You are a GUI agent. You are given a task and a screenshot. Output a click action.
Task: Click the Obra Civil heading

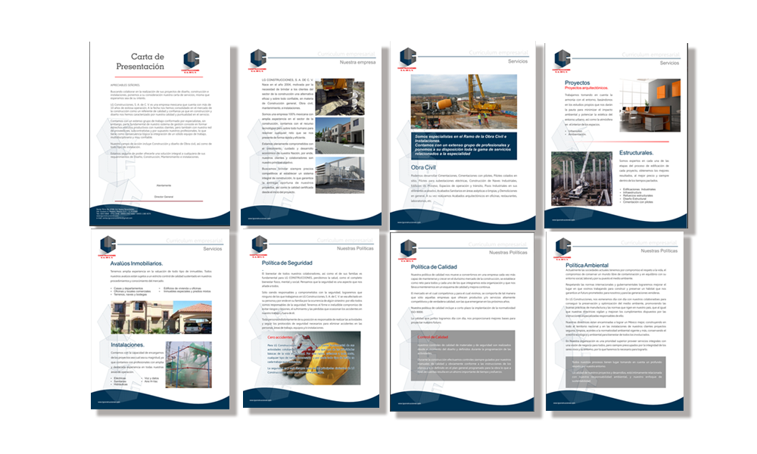(427, 166)
